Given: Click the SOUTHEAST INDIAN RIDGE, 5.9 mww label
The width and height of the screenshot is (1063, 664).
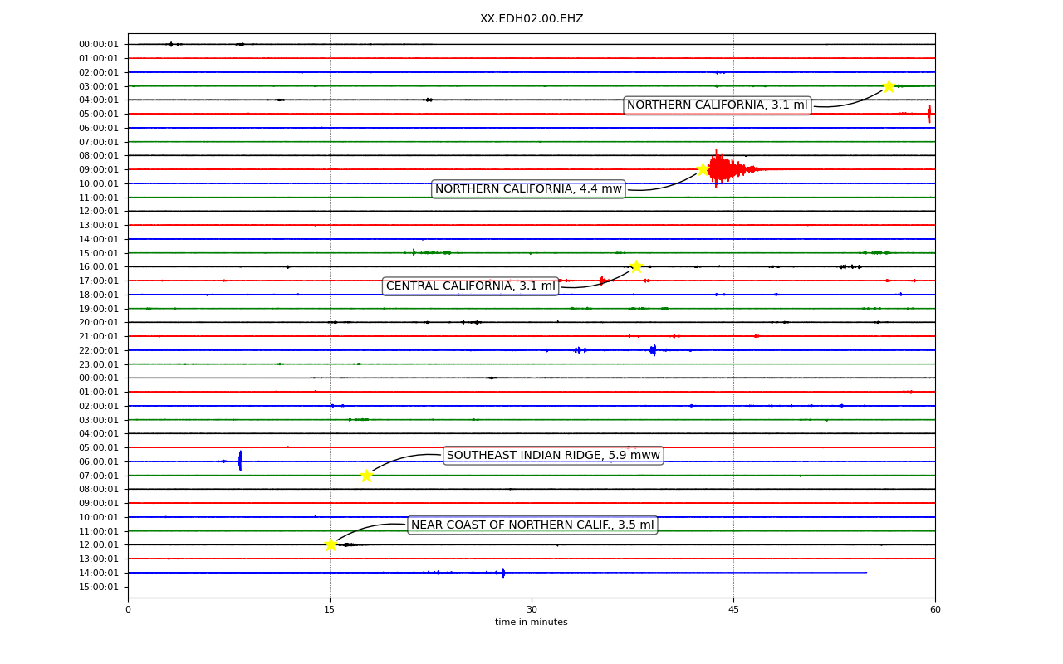Looking at the screenshot, I should [553, 455].
